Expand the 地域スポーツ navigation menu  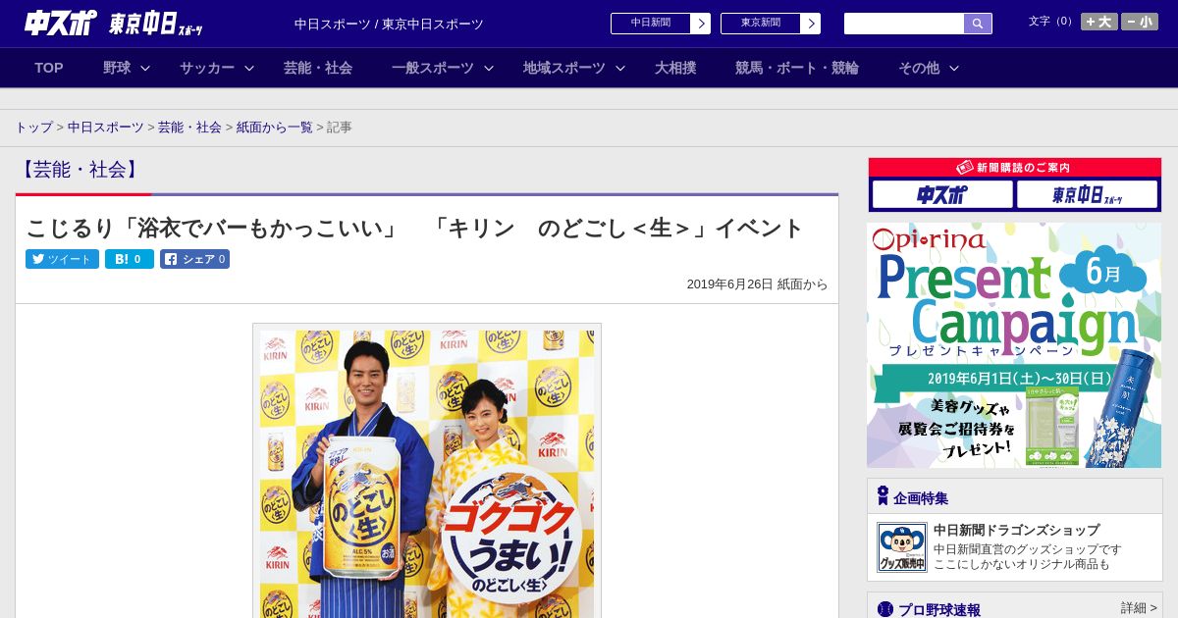point(574,68)
